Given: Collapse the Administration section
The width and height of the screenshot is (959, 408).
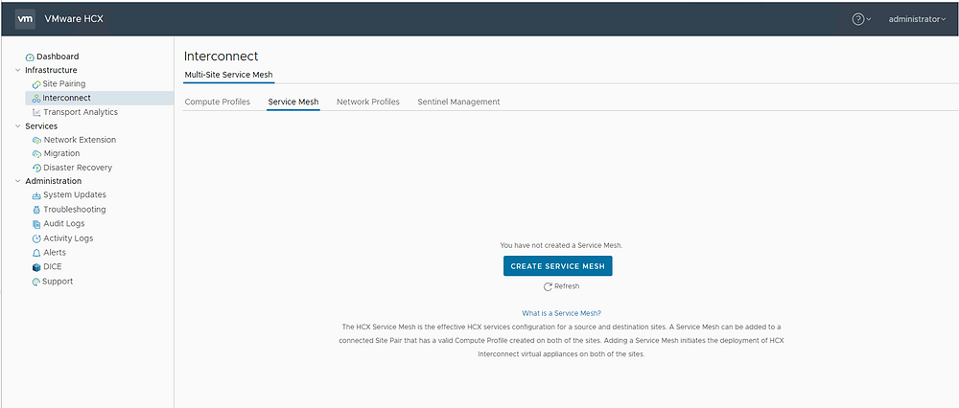Looking at the screenshot, I should click(x=17, y=181).
